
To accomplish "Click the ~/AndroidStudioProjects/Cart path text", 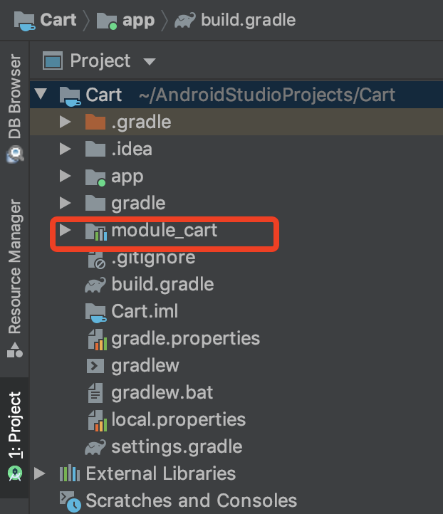I will 267,95.
